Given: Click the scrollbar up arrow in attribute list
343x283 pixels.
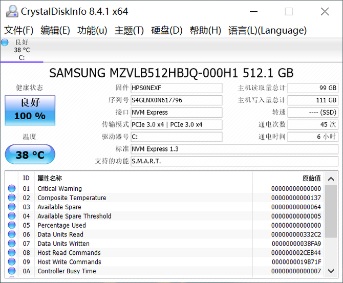Looking at the screenshot, I should click(x=331, y=179).
